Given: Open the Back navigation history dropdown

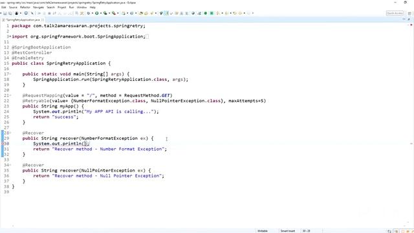Looking at the screenshot, I should [245, 13].
